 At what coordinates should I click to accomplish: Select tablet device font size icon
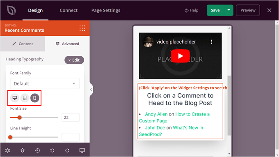[x=25, y=98]
